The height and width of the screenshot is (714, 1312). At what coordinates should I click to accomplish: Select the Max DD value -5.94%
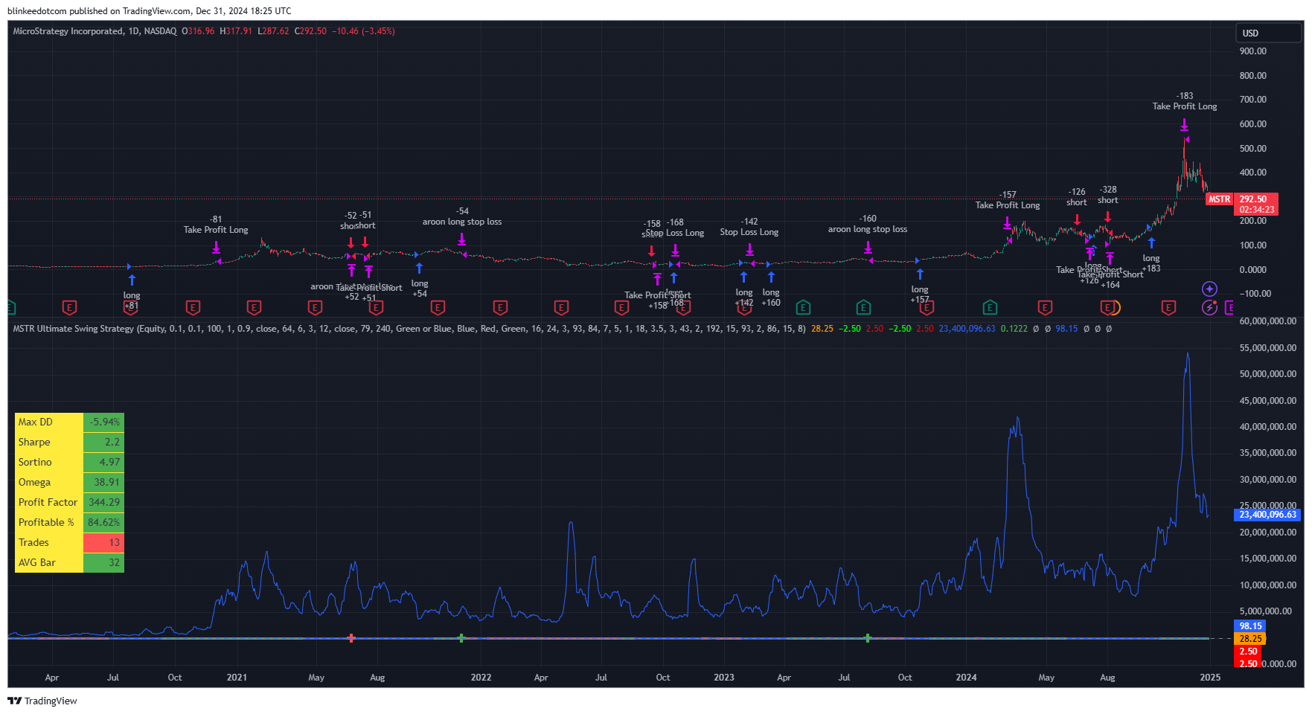click(x=104, y=422)
